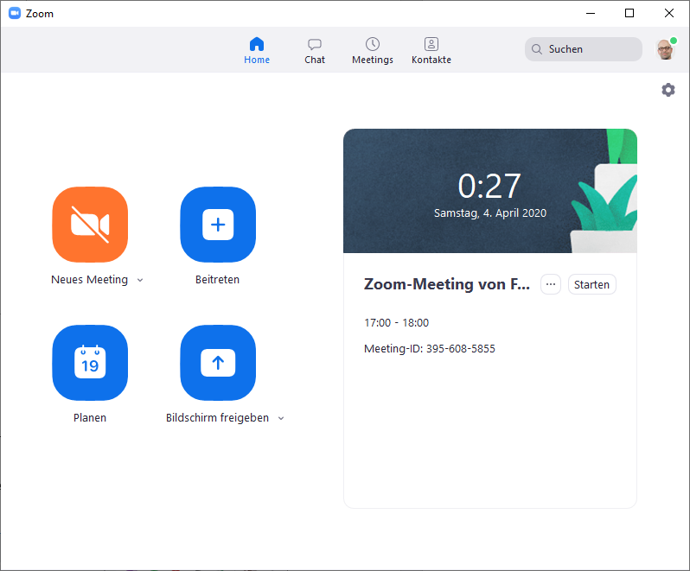Expand the Neues Meeting dropdown arrow
Screen dimensions: 690x571
pyautogui.click(x=140, y=280)
